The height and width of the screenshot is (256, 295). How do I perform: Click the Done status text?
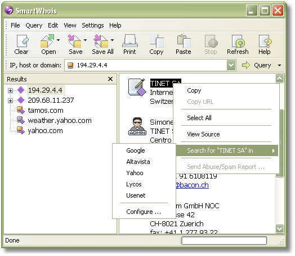click(x=12, y=240)
